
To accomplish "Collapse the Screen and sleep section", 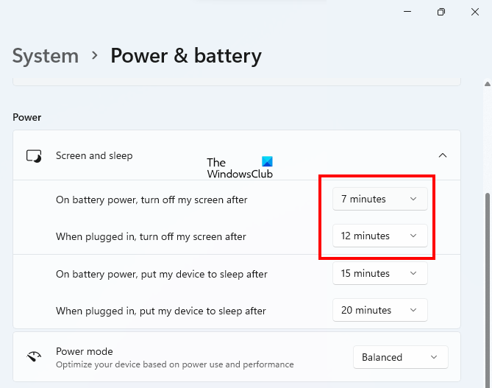I will (442, 155).
